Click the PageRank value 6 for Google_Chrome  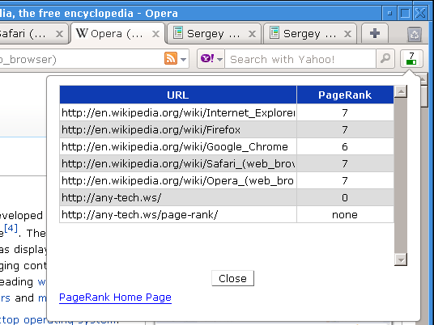[345, 146]
